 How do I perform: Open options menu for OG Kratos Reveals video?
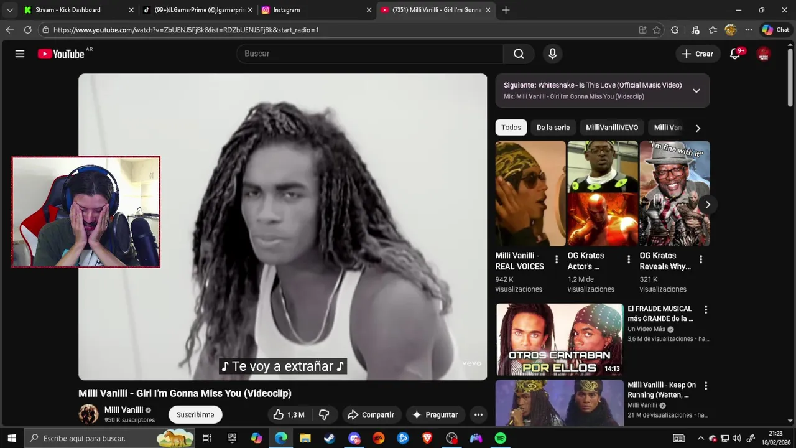point(701,259)
